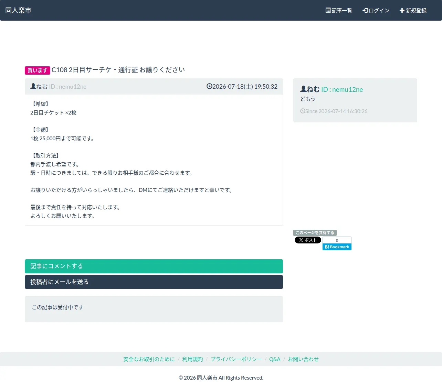Open the 安全な取引のために footer link

coord(149,359)
